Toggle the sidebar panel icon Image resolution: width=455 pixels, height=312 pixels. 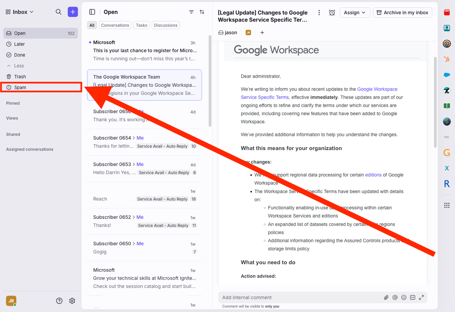pos(92,12)
